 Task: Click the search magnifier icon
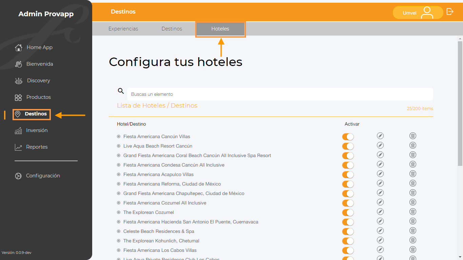121,91
